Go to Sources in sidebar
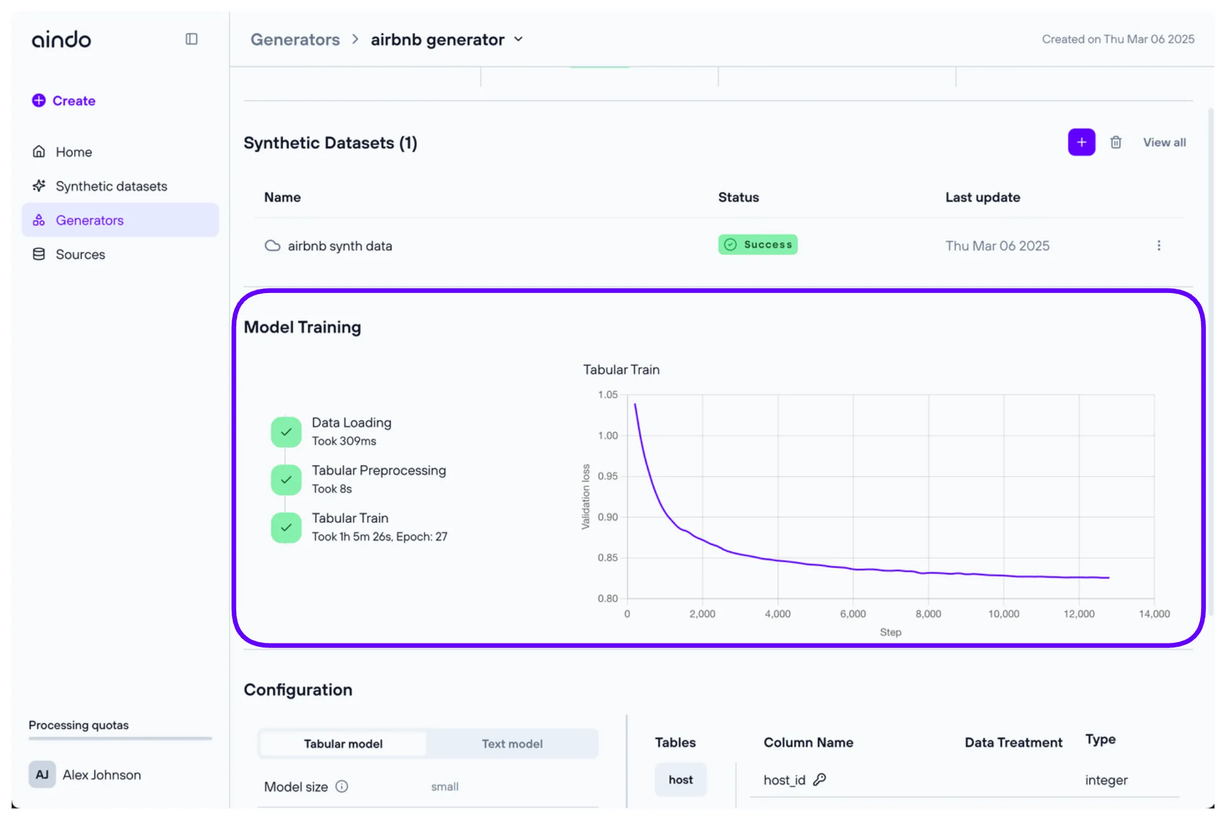This screenshot has width=1226, height=820. point(80,254)
